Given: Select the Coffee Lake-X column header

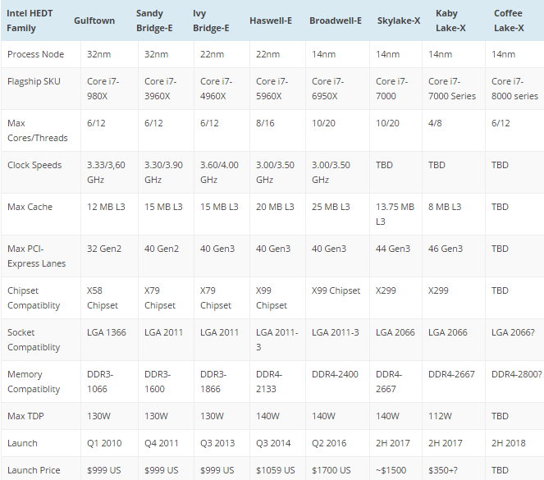Looking at the screenshot, I should pyautogui.click(x=509, y=21).
